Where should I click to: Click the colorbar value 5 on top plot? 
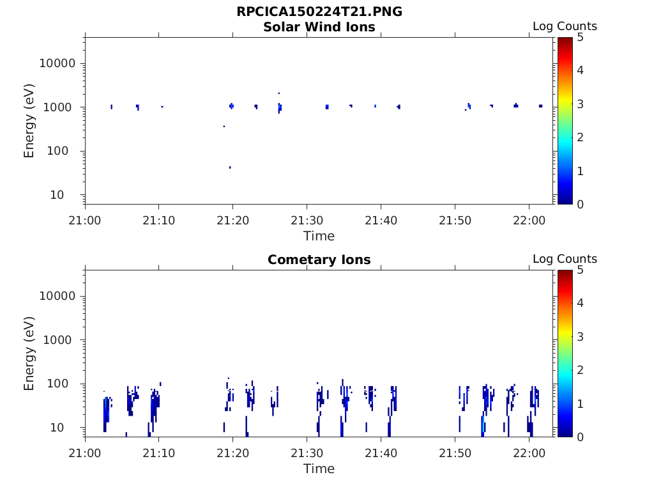pos(580,37)
